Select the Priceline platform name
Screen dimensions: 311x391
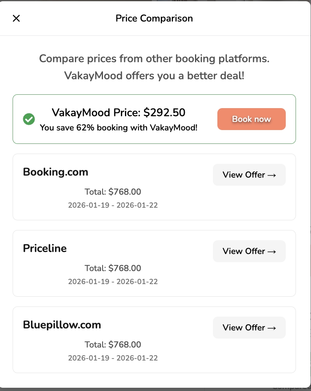(x=45, y=248)
